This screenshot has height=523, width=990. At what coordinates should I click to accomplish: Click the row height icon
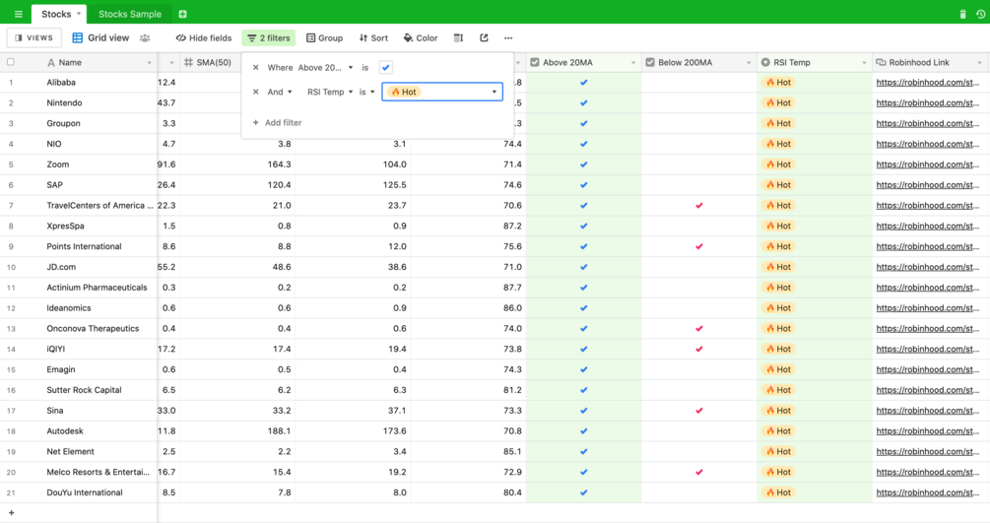coord(458,37)
